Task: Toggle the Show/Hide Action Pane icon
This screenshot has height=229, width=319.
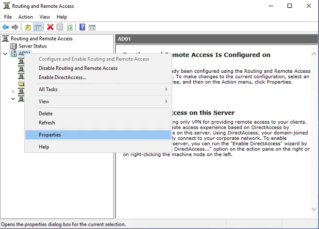Action: [92, 27]
